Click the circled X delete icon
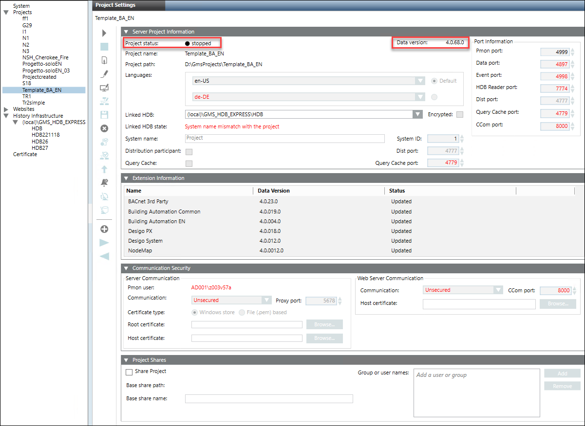Viewport: 585px width, 426px height. [104, 128]
